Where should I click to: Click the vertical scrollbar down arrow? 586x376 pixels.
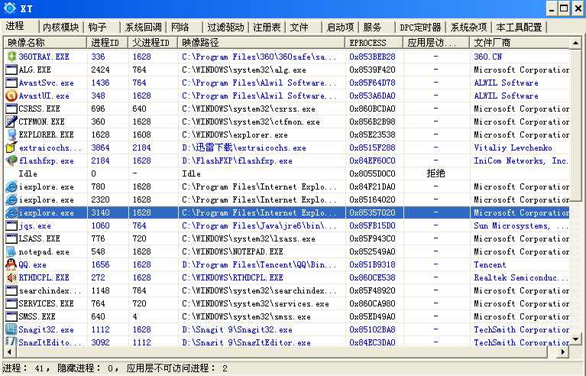[575, 339]
